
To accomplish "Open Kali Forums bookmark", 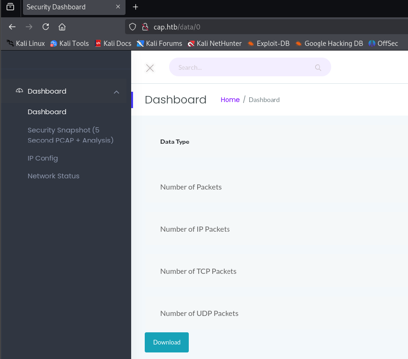I will (x=159, y=44).
